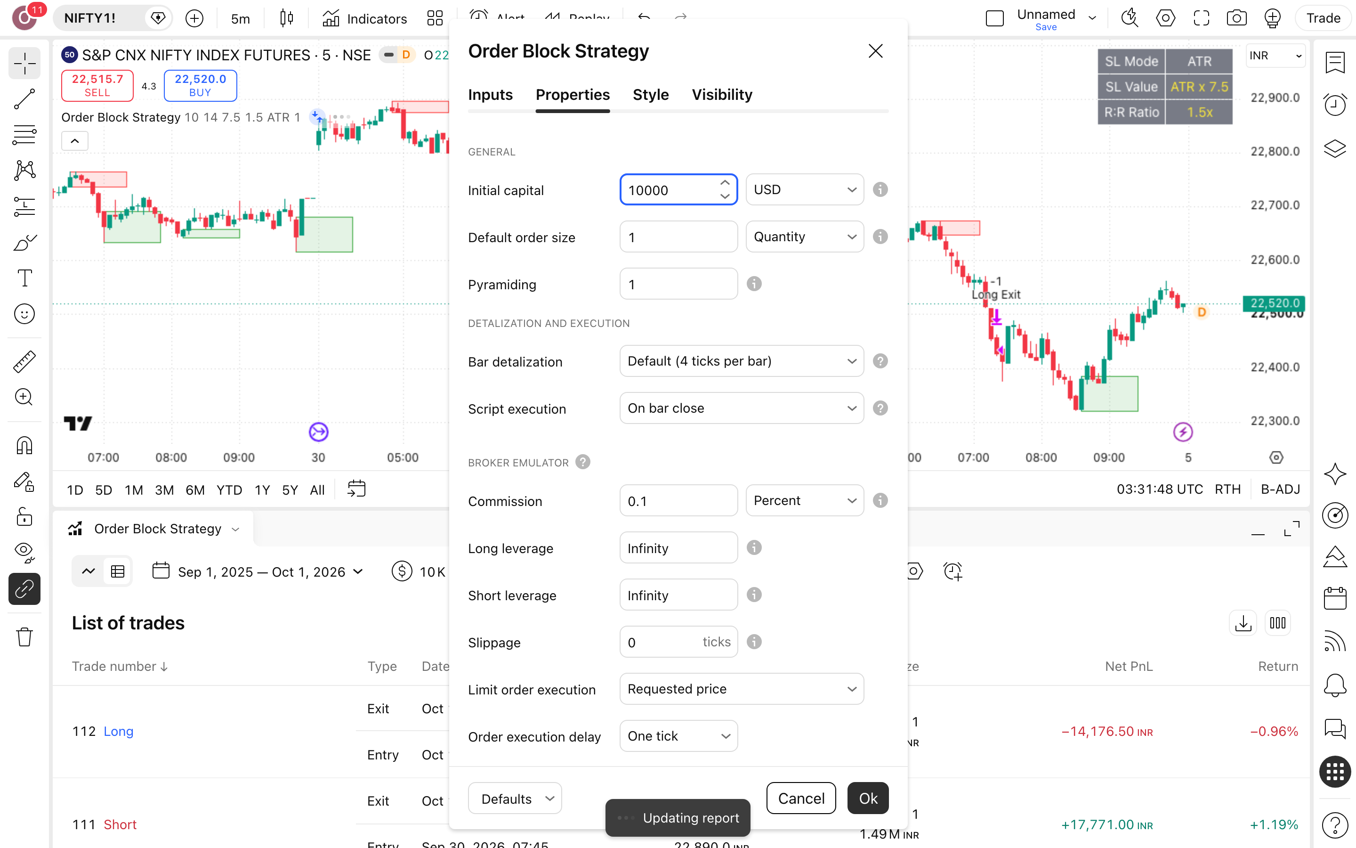
Task: Open the Fibonacci retracement tool group
Action: (x=24, y=135)
